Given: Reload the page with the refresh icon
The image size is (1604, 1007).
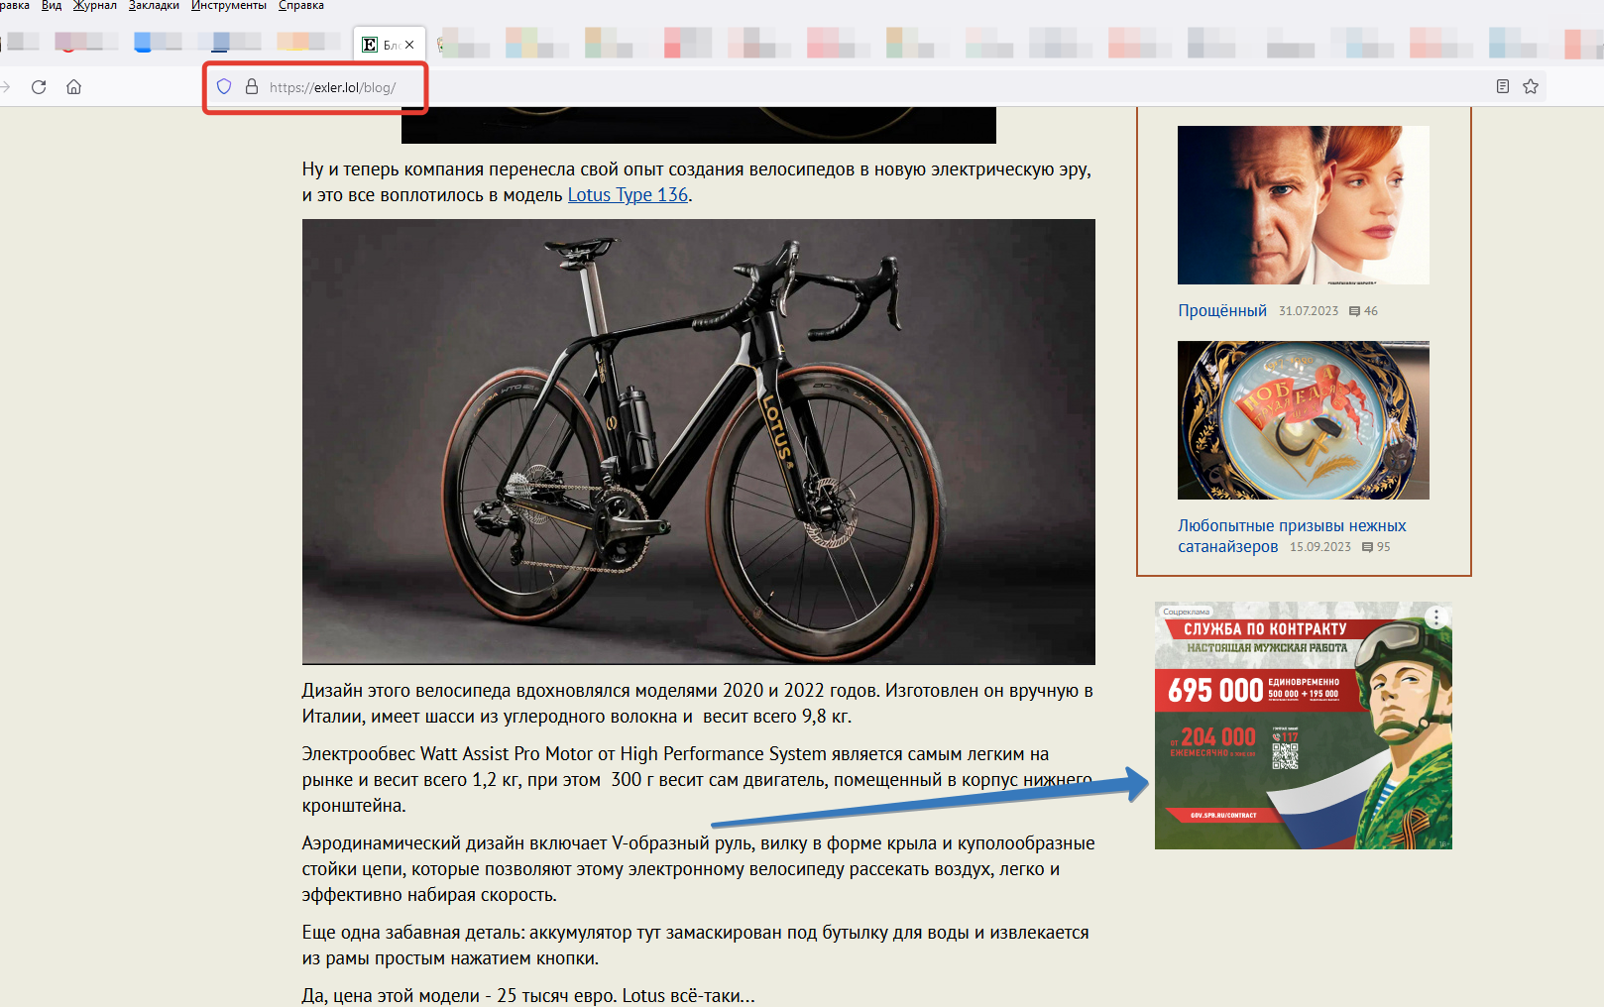Looking at the screenshot, I should tap(39, 87).
